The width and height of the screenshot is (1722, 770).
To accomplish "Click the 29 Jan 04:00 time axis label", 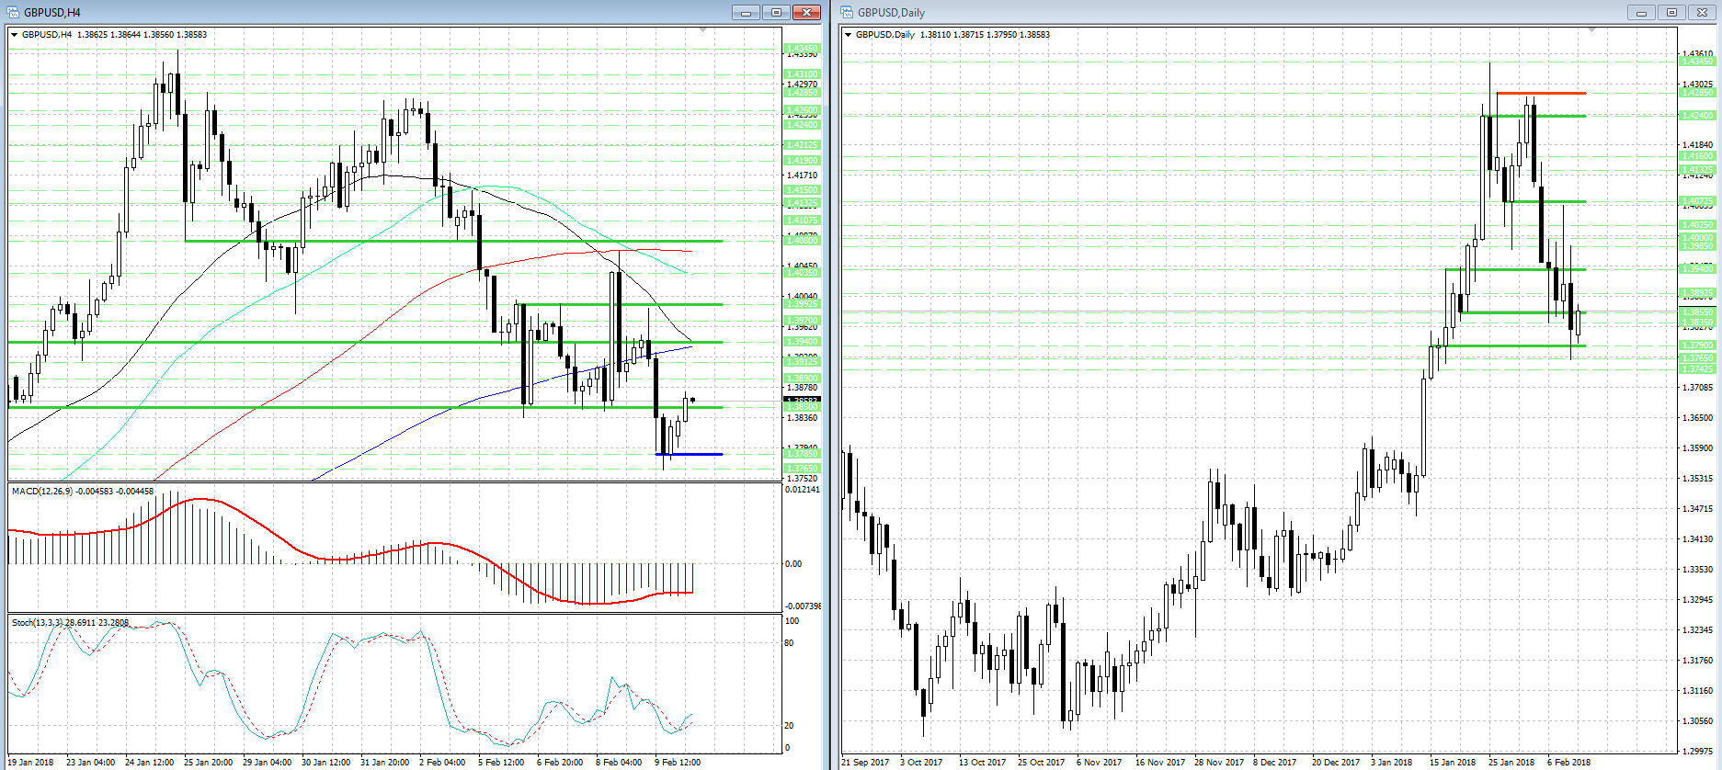I will tap(268, 762).
